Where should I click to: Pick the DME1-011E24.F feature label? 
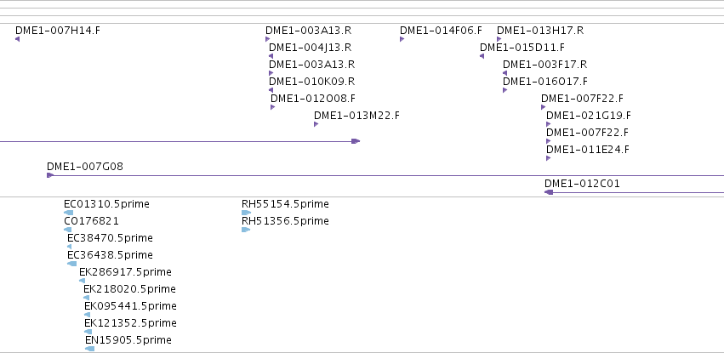point(588,150)
